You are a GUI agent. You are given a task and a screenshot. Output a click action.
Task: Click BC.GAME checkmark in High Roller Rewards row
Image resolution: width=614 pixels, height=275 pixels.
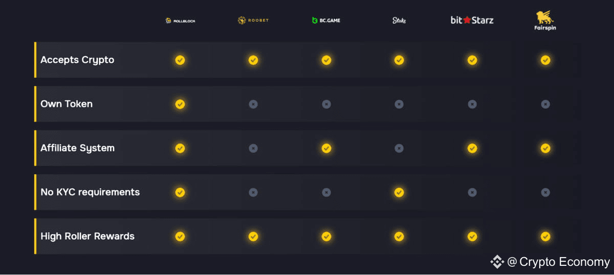326,237
